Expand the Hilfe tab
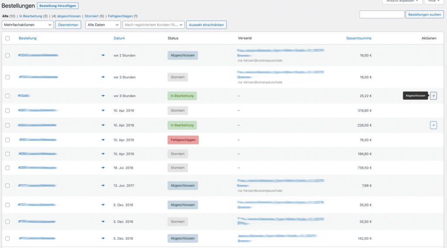The width and height of the screenshot is (447, 248). click(x=434, y=1)
